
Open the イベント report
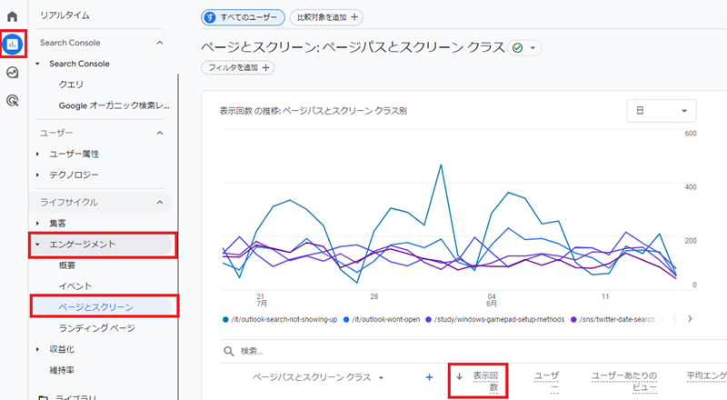tap(75, 286)
